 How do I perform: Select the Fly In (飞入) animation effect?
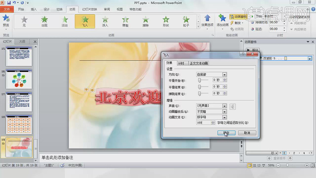[85, 21]
